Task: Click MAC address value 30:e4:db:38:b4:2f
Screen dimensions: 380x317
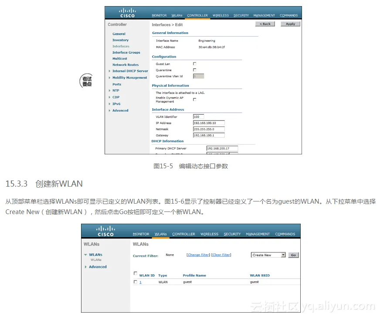Action: point(211,47)
